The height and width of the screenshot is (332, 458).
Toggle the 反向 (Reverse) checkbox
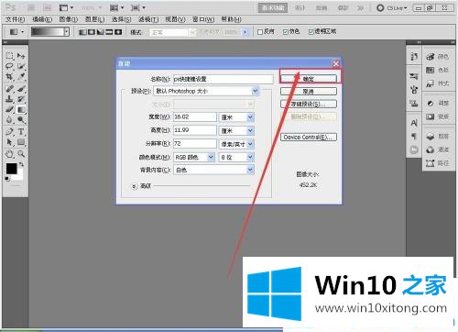[260, 32]
